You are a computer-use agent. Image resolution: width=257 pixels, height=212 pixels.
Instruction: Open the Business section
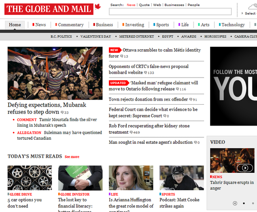[103, 25]
